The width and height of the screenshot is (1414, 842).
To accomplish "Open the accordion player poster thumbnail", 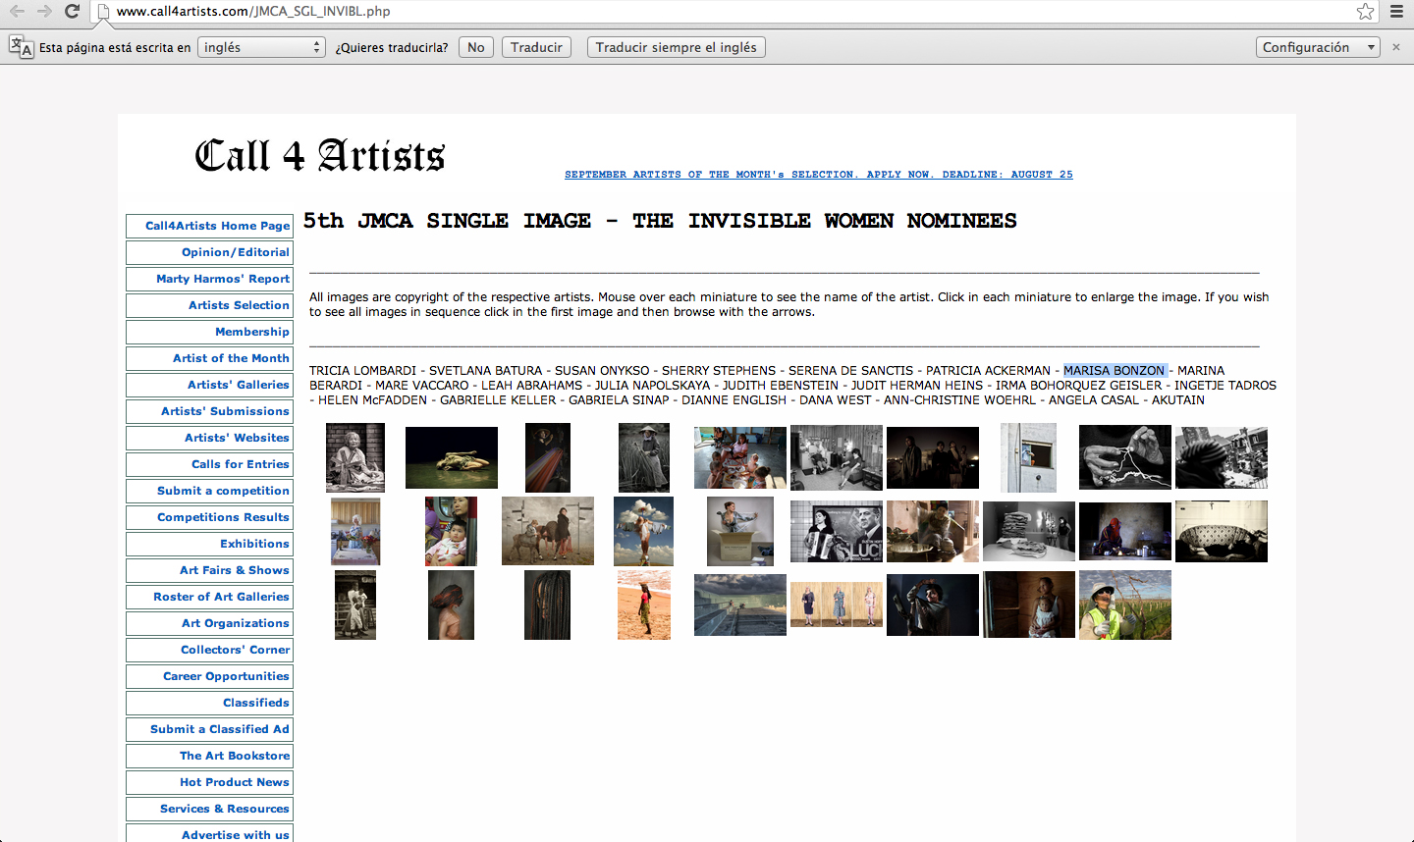I will [836, 531].
